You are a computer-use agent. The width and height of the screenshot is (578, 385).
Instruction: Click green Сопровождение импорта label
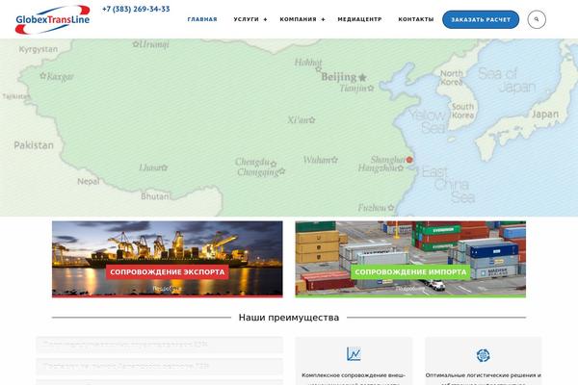(x=410, y=271)
